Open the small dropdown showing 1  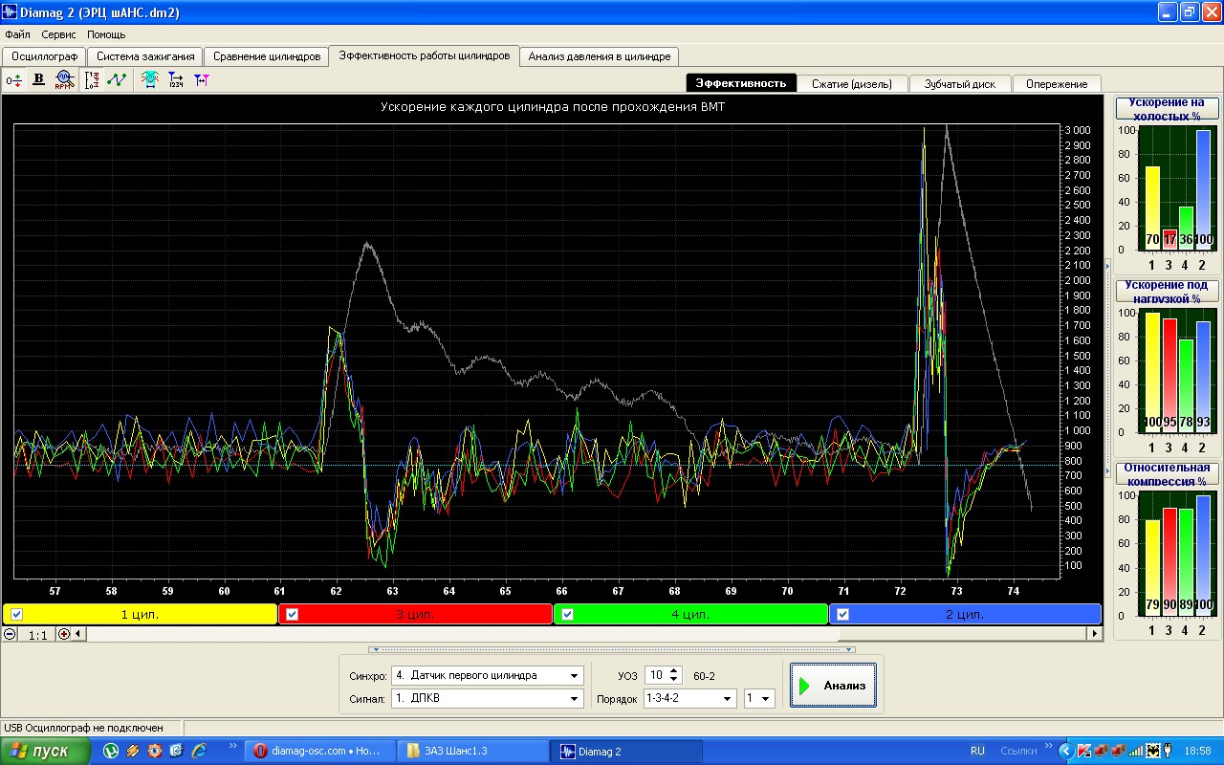click(x=767, y=699)
